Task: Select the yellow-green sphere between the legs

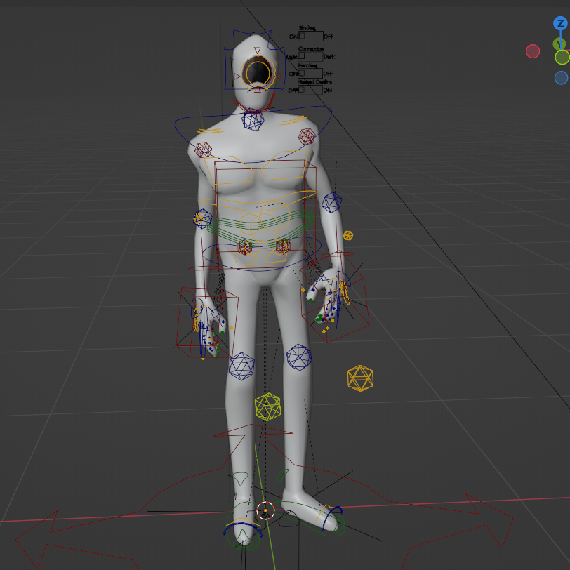Action: pos(267,406)
